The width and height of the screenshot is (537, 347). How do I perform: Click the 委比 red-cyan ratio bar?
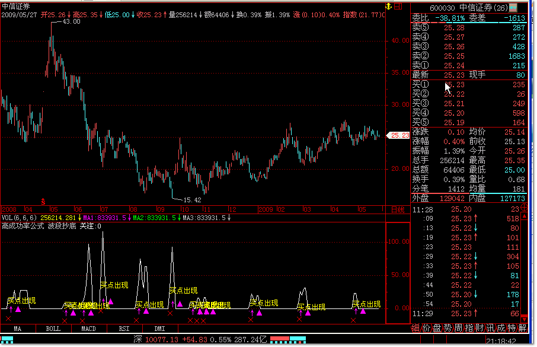tap(468, 23)
